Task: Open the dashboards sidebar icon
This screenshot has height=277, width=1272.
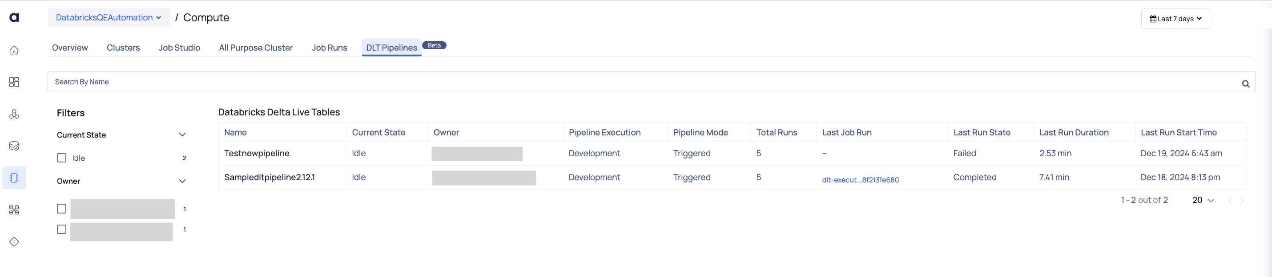Action: [14, 82]
